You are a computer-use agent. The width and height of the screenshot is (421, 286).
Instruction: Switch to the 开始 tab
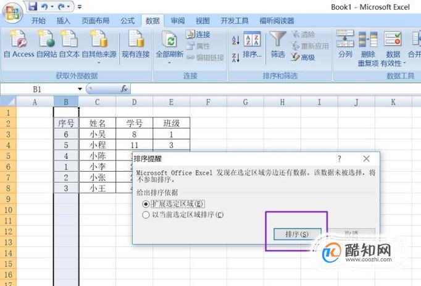click(38, 21)
